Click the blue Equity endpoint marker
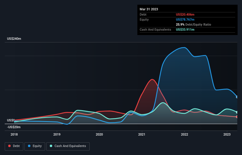 (x=237, y=97)
